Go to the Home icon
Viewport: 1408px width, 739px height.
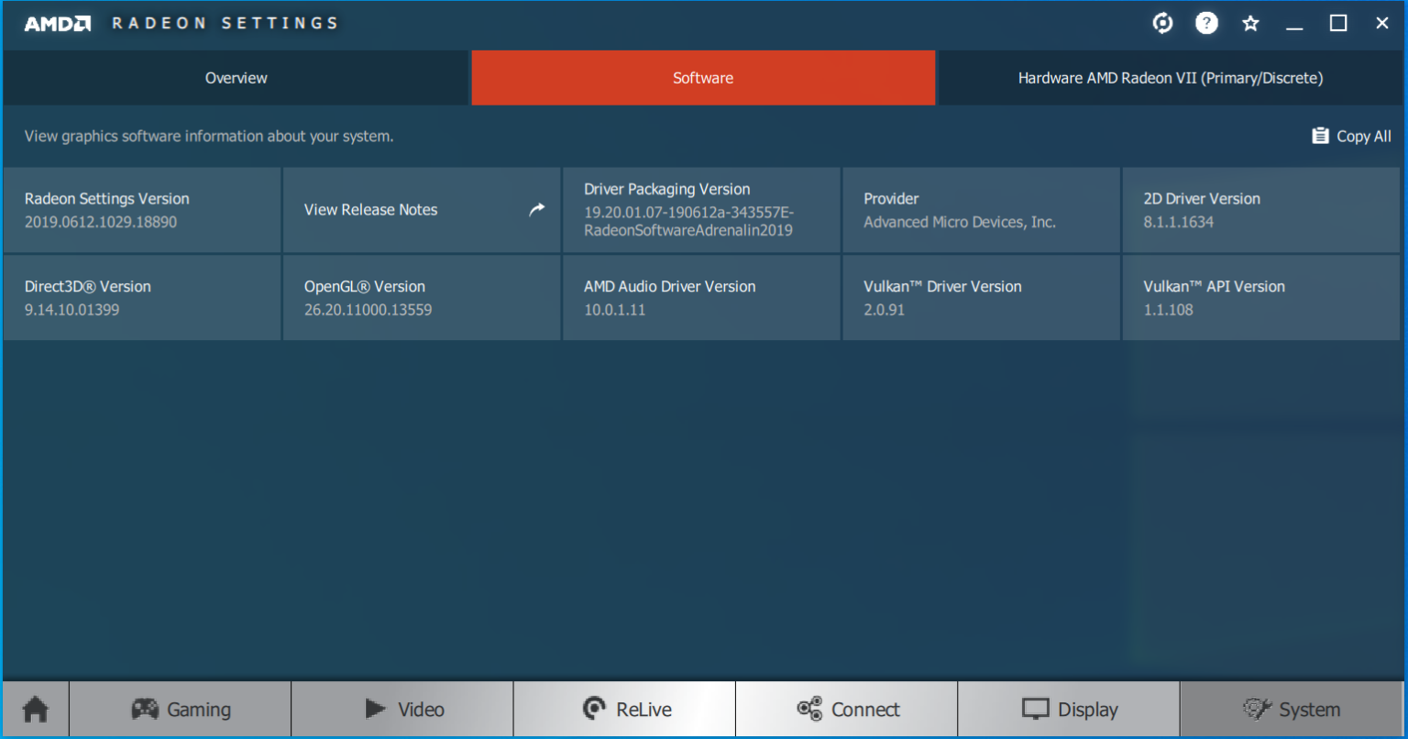click(36, 709)
